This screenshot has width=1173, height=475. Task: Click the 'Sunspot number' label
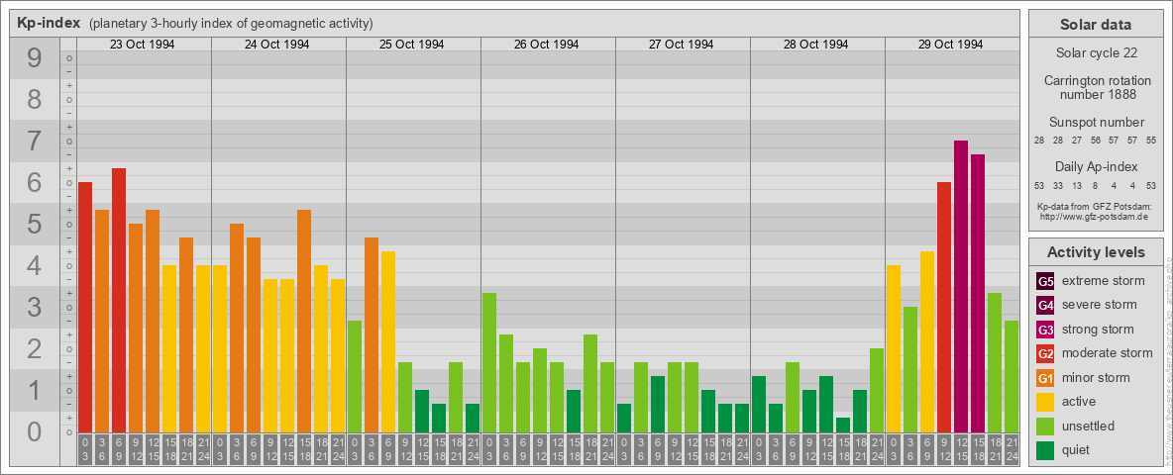1096,123
